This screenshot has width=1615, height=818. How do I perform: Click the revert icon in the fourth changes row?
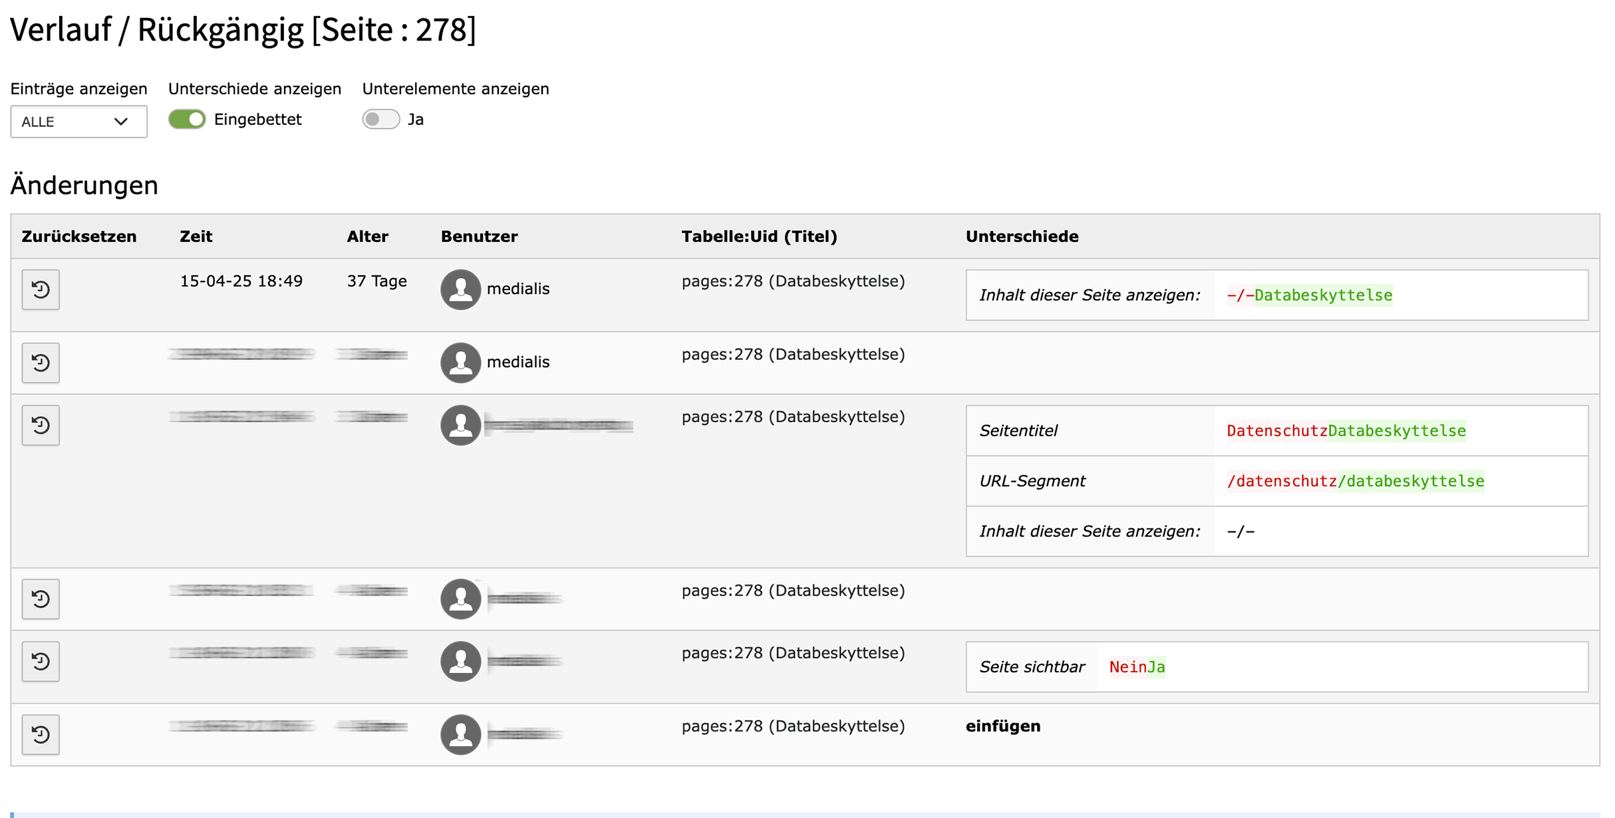[x=41, y=599]
